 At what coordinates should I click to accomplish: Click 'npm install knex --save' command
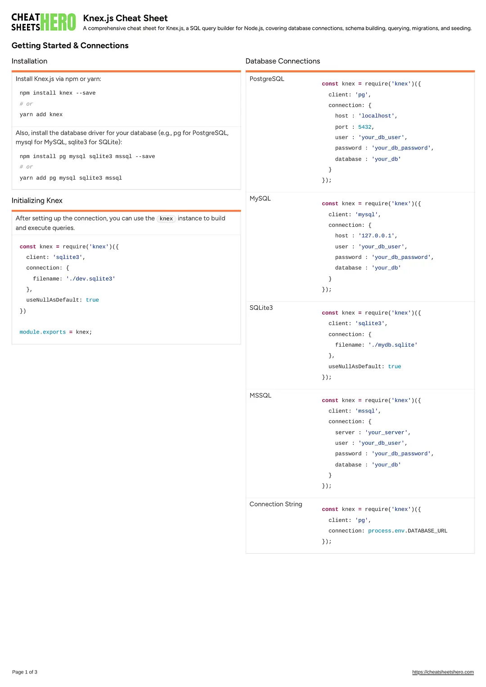click(58, 93)
